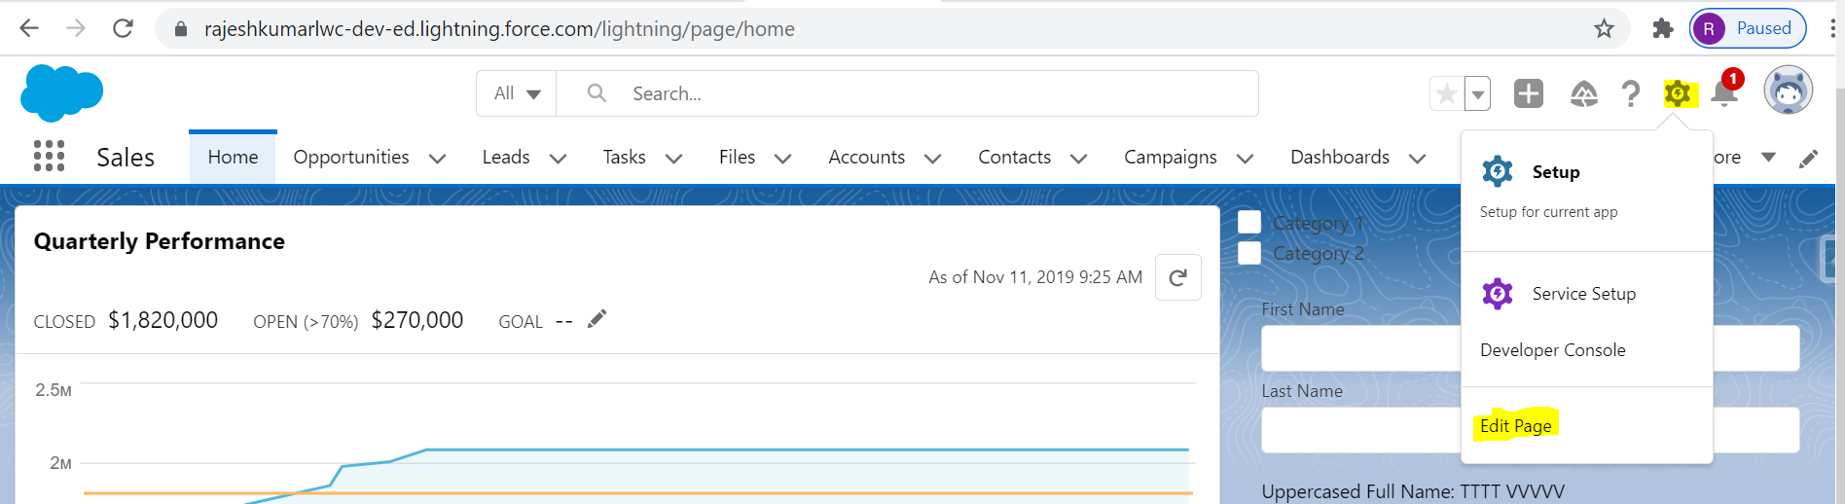Click the blue Setup gear menu icon

click(x=1498, y=171)
